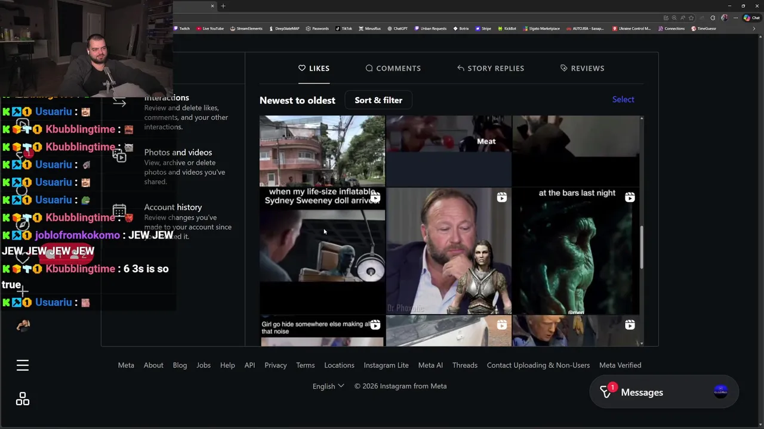Image resolution: width=764 pixels, height=429 pixels.
Task: Click the likes grid vertical scrollbar thumb
Action: coord(642,247)
